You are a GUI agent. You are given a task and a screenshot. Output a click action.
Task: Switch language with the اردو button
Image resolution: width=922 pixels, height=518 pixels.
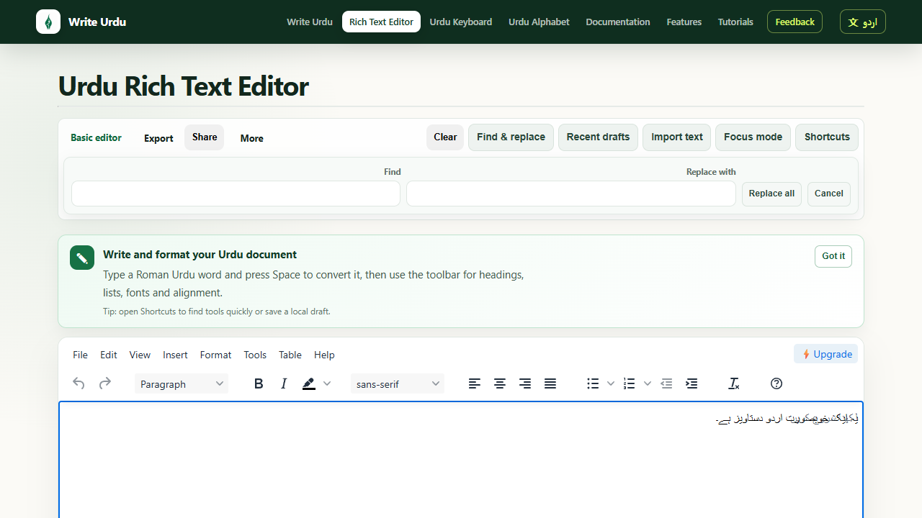coord(863,22)
